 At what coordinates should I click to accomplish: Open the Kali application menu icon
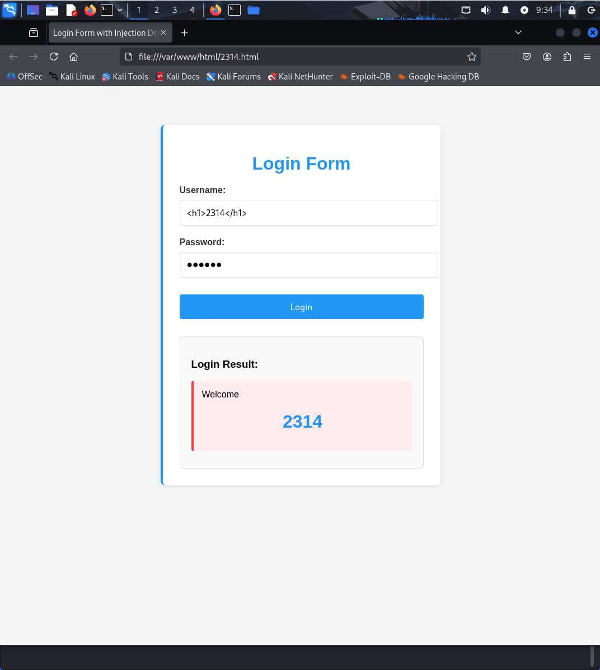(x=10, y=10)
